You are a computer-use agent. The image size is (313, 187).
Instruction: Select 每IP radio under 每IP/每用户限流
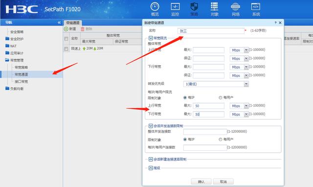(x=185, y=97)
